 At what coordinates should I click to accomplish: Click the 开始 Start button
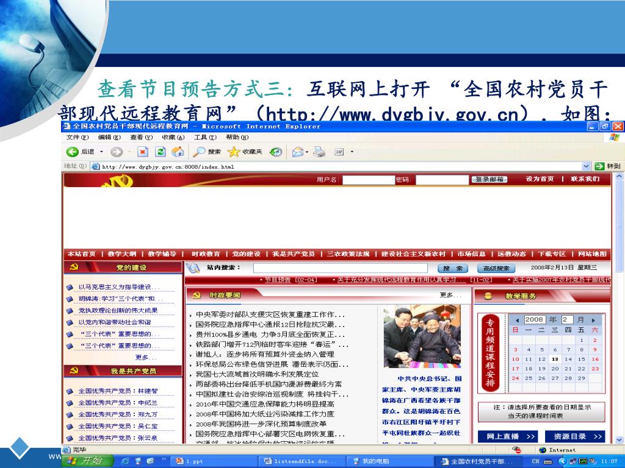pos(88,461)
